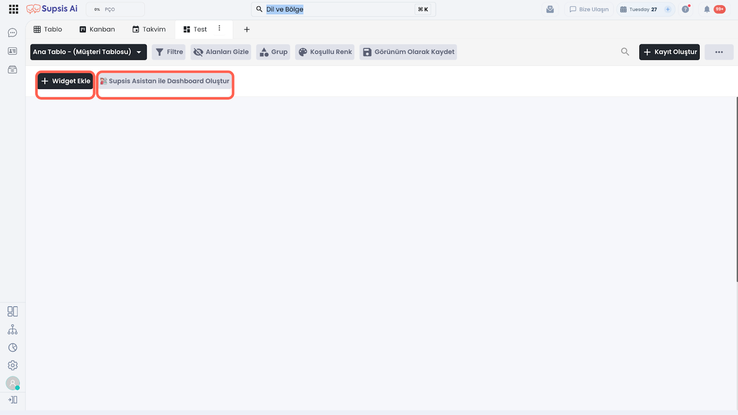Open the reports pie chart icon

12,348
